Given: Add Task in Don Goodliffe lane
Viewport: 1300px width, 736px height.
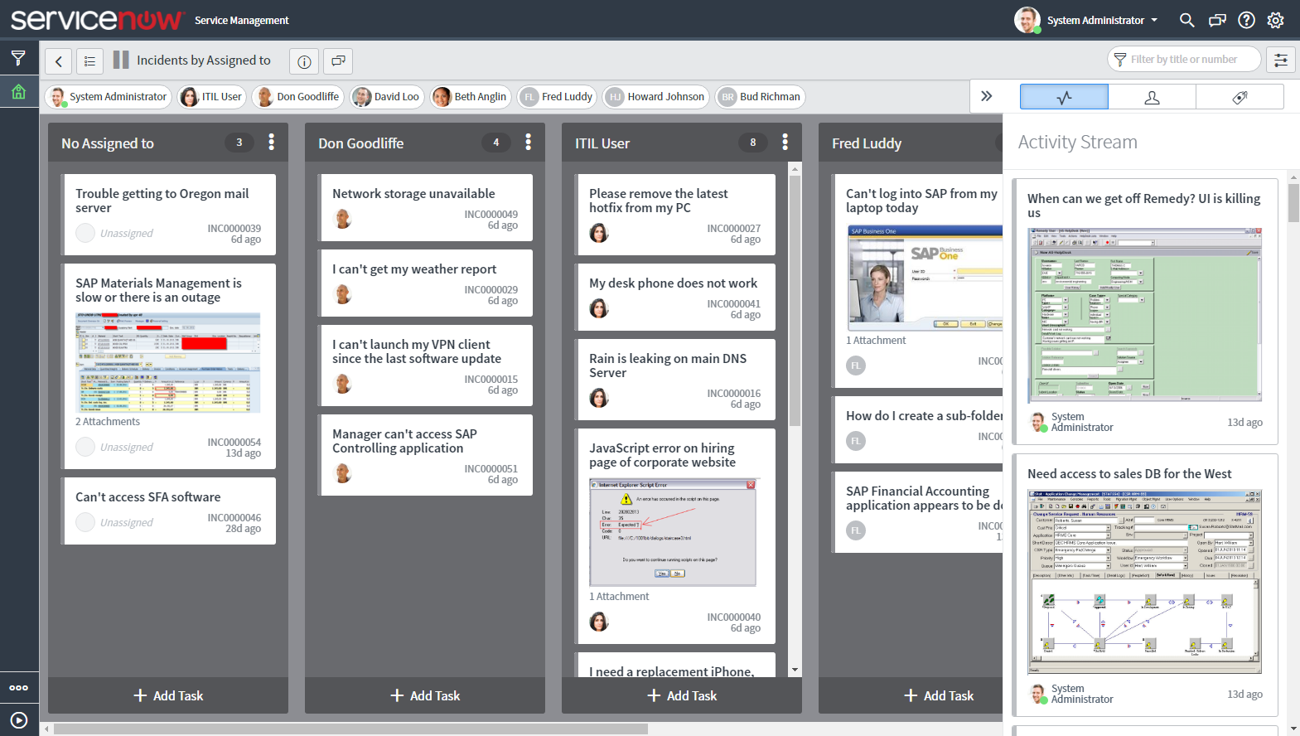Looking at the screenshot, I should click(425, 695).
